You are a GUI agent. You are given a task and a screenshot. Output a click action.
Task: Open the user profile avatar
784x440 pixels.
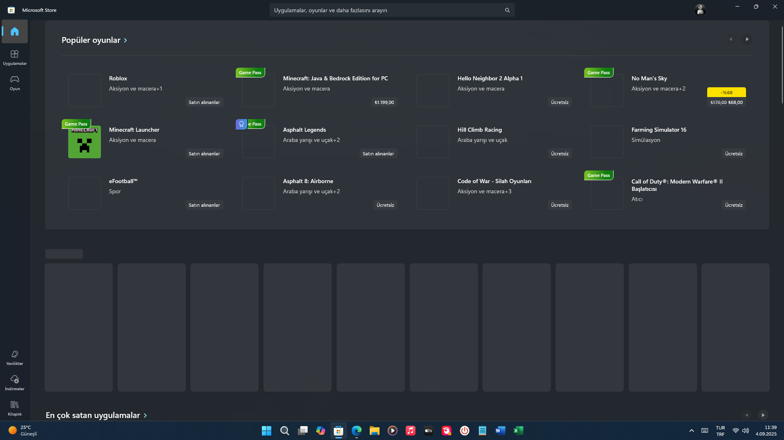[x=700, y=10]
